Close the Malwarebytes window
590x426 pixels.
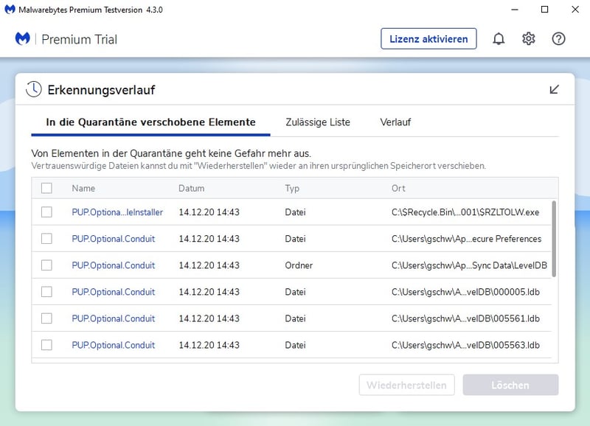point(575,10)
